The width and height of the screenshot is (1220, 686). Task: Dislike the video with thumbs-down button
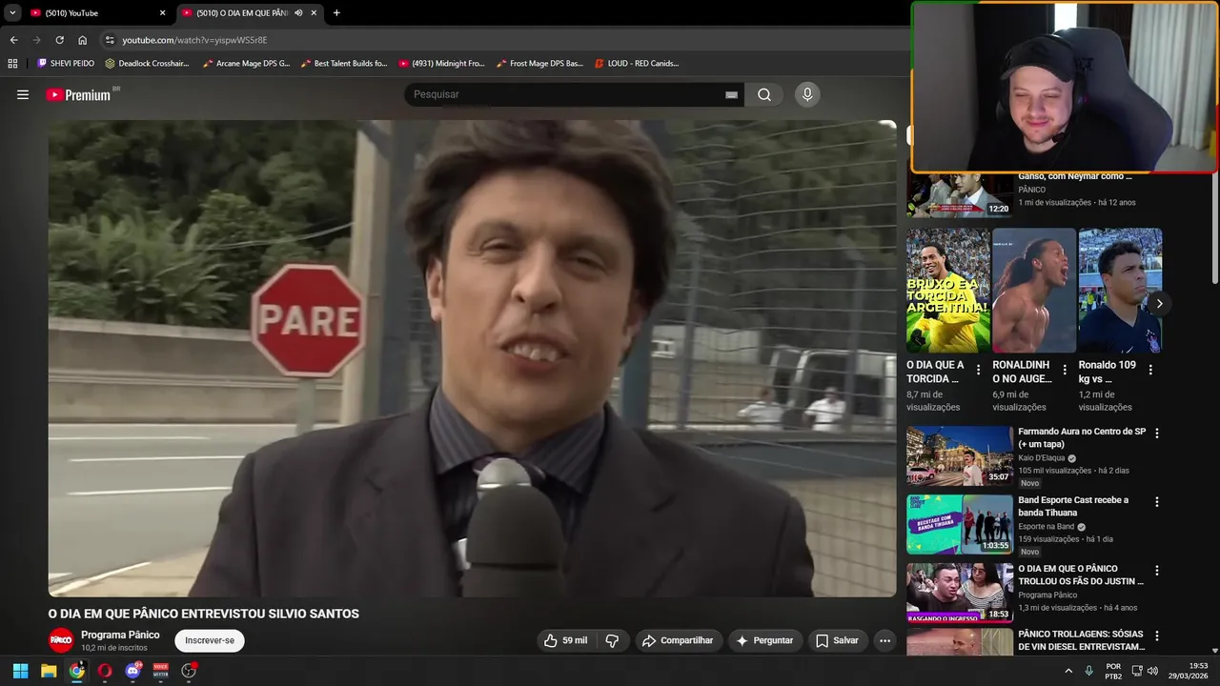[x=613, y=640]
